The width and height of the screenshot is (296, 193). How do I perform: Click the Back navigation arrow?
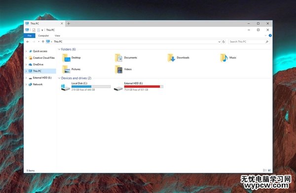28,41
